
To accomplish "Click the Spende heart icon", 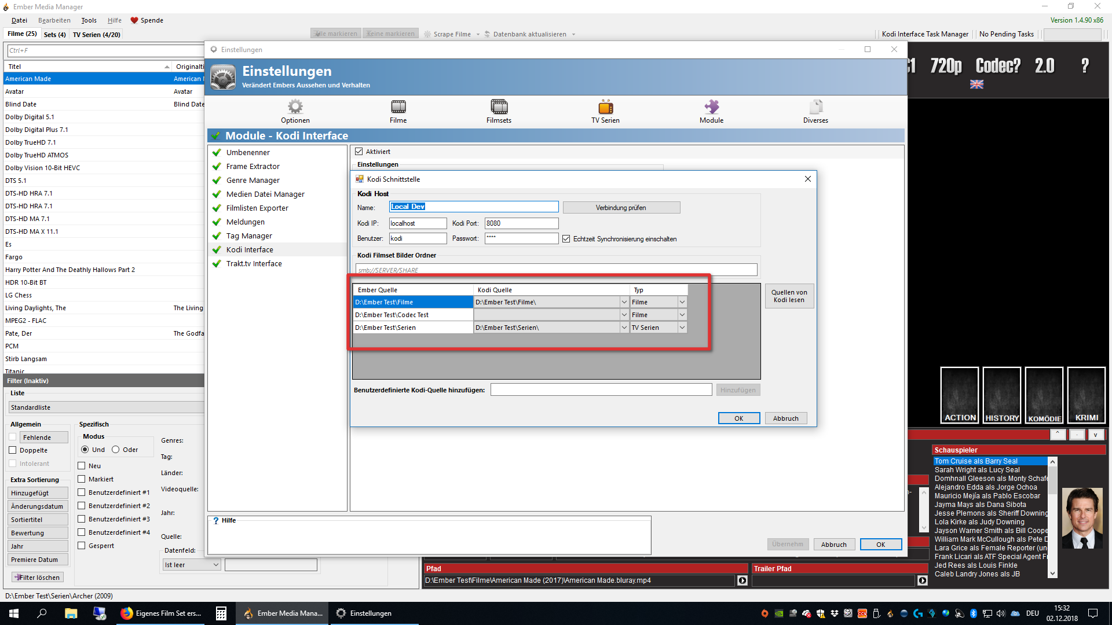I will [134, 20].
